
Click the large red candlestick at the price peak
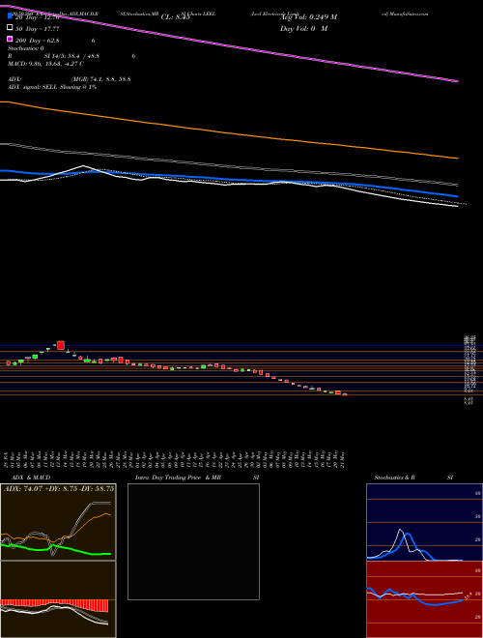(61, 345)
